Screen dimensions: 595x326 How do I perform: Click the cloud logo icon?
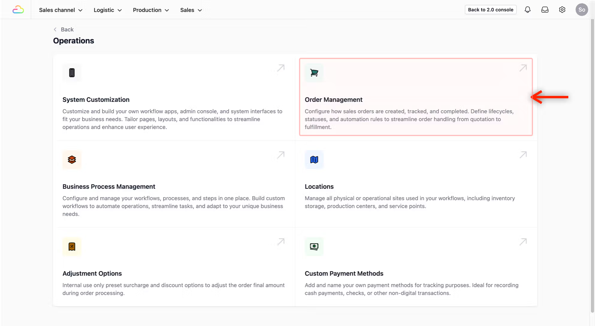click(18, 10)
